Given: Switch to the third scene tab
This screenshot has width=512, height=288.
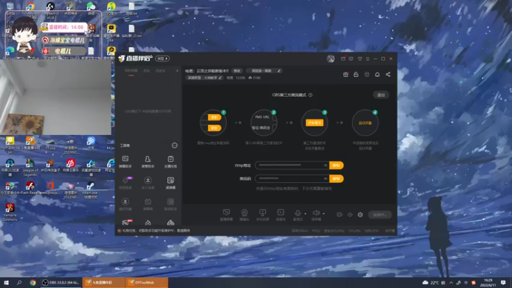Looking at the screenshot, I should 161,71.
